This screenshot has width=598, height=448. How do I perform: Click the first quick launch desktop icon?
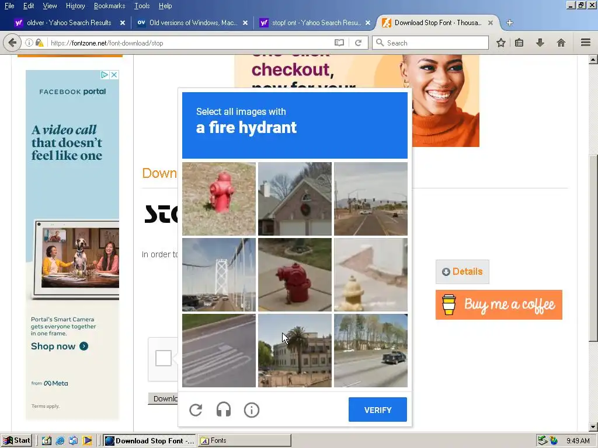47,441
